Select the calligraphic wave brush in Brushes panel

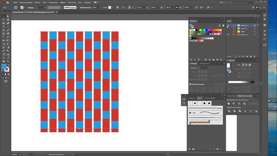[205, 113]
